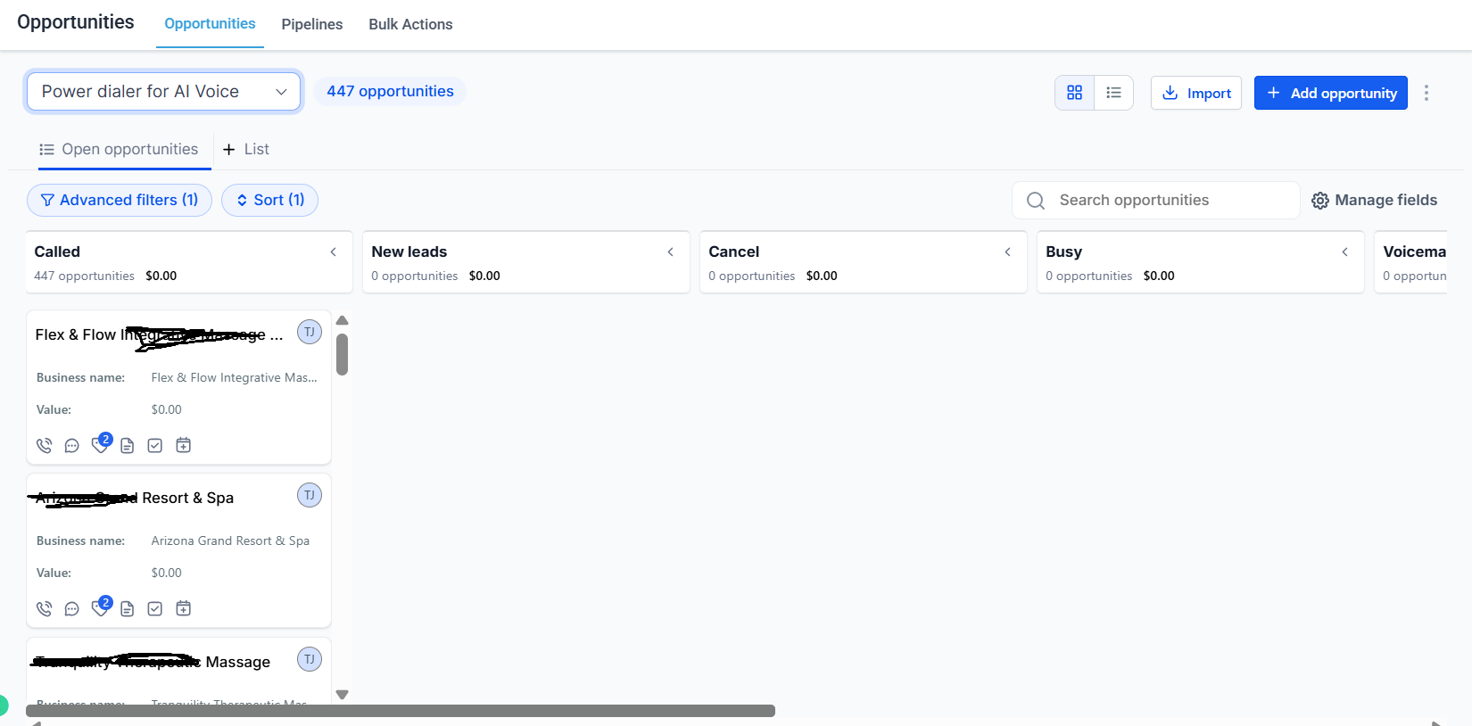Open the notes icon on Flex & Flow card
Screen dimensions: 1472x726
coord(128,445)
